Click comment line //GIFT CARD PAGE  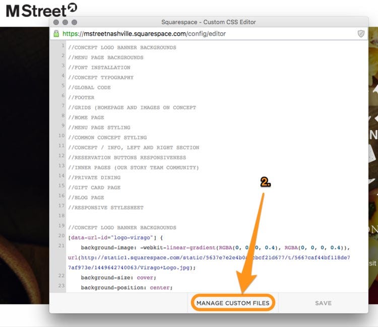click(x=94, y=188)
